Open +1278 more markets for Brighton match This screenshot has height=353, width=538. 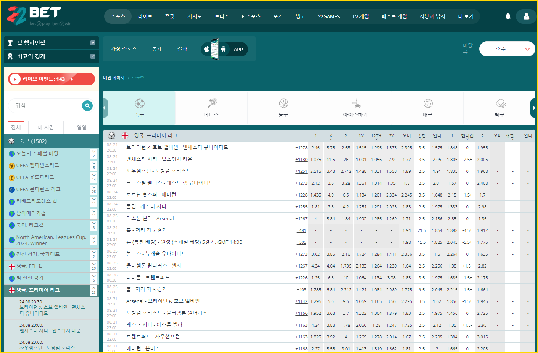pyautogui.click(x=301, y=148)
